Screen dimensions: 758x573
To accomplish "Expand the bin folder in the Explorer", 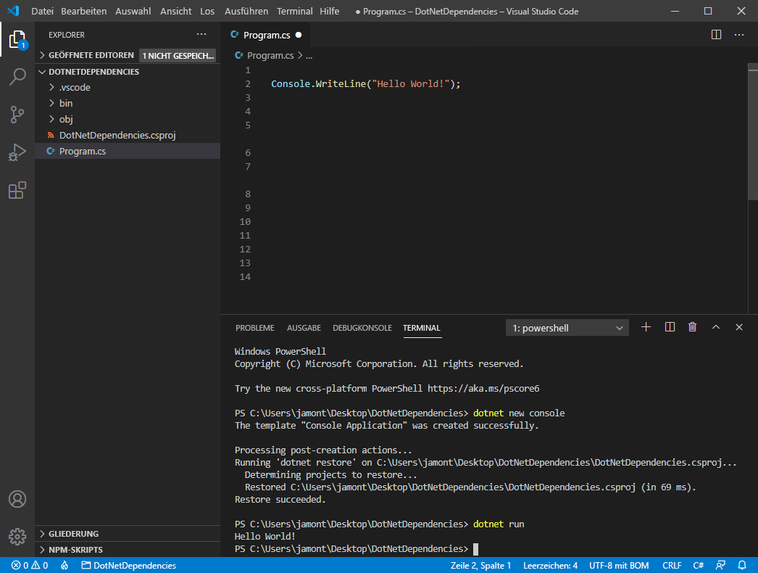I will (x=66, y=103).
